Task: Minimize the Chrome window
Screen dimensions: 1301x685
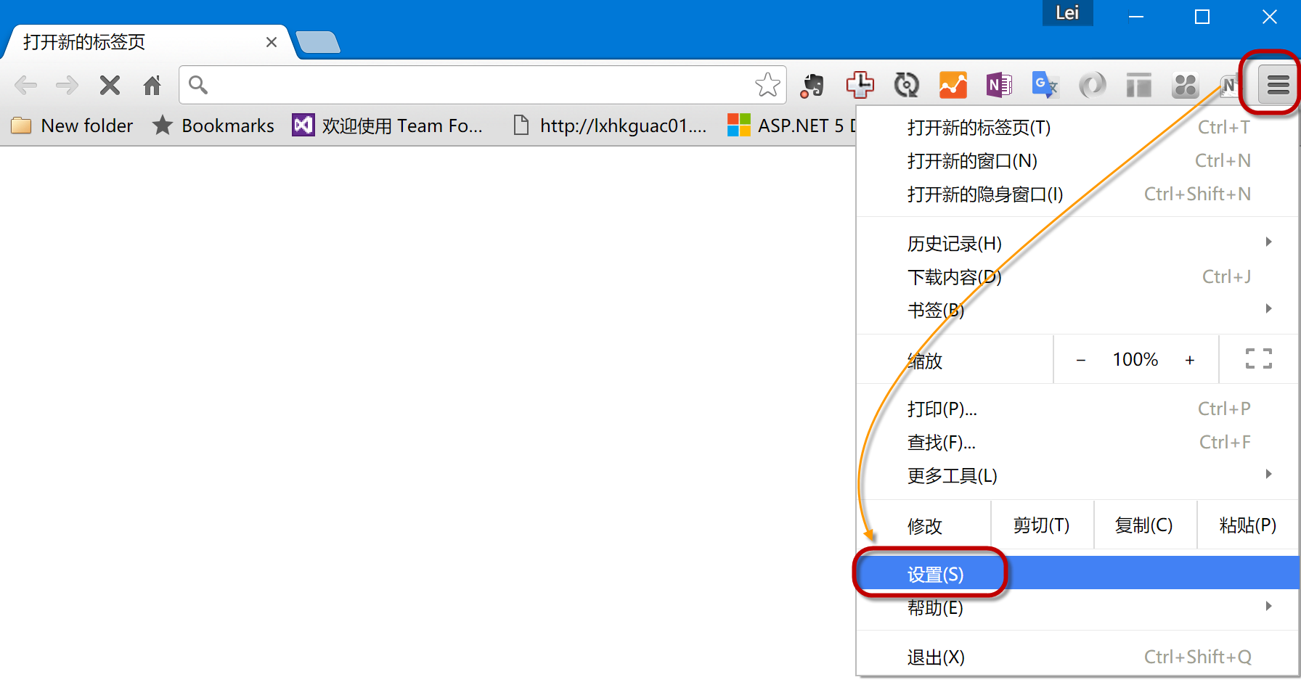Action: click(1136, 16)
